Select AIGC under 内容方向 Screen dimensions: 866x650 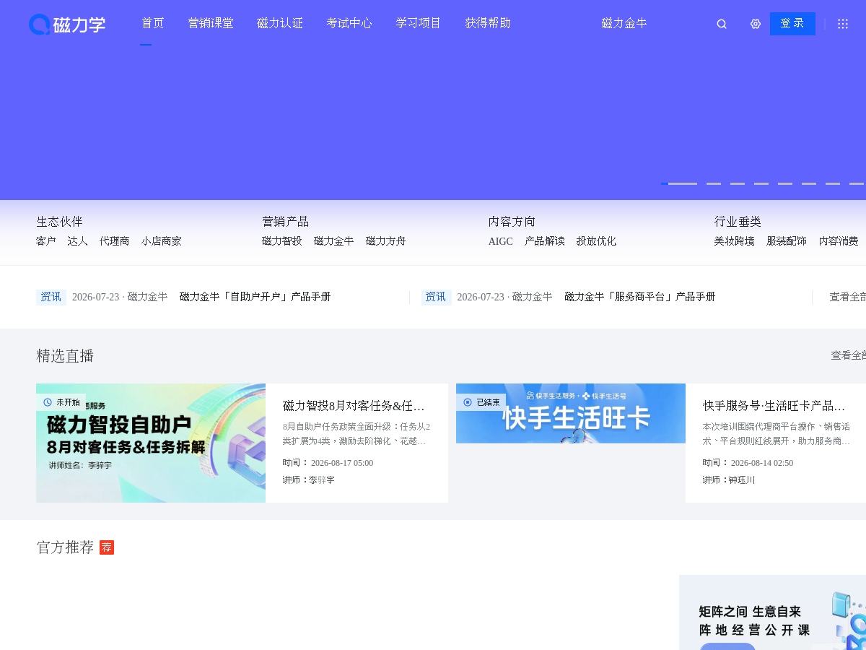click(501, 241)
